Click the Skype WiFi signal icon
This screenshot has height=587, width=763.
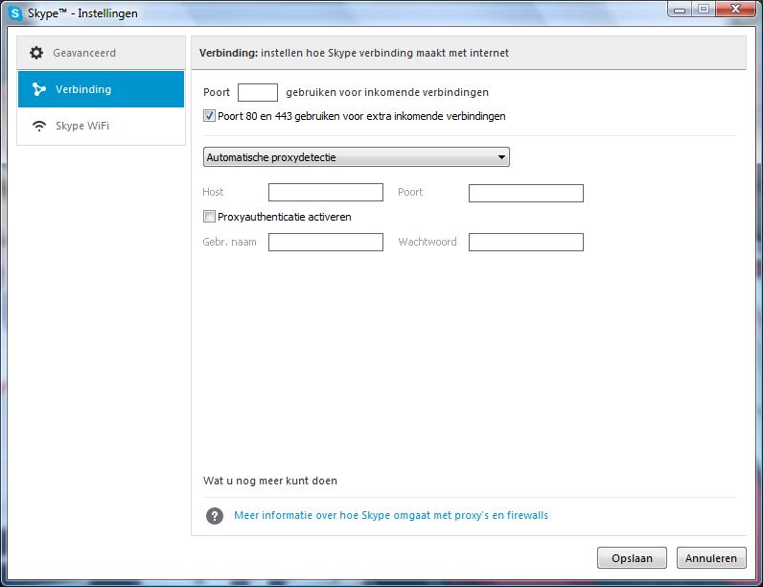pos(39,126)
